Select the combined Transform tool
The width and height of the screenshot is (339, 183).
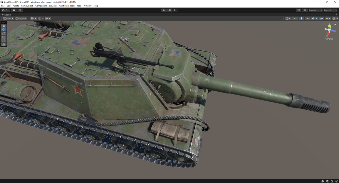click(x=4, y=44)
